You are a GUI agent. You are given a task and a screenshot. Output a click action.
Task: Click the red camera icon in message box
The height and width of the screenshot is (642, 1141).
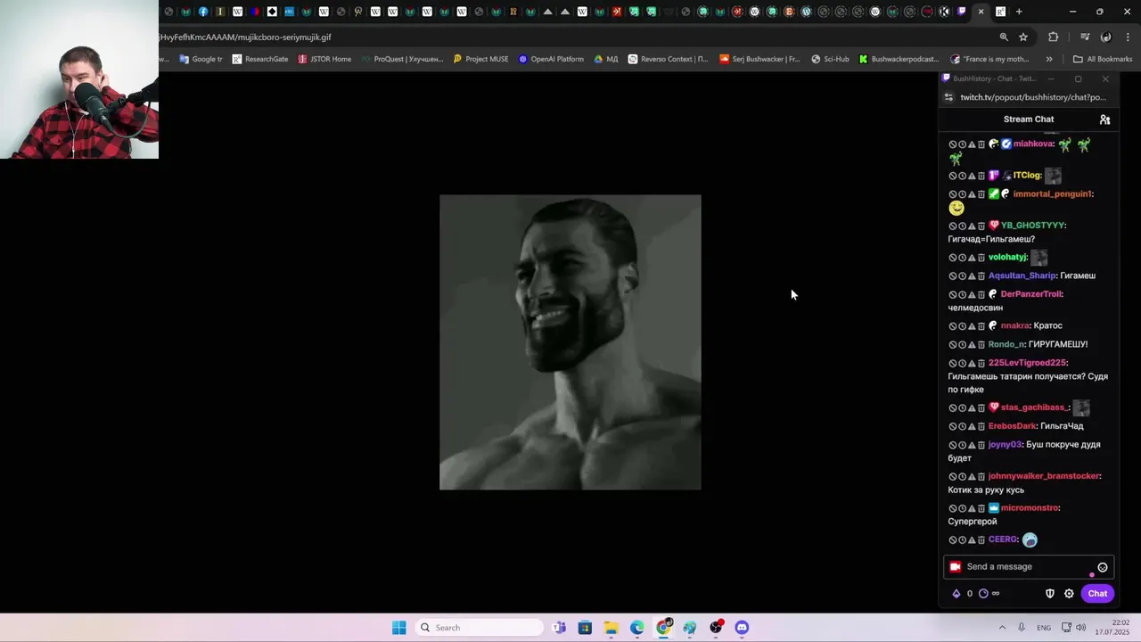[956, 567]
